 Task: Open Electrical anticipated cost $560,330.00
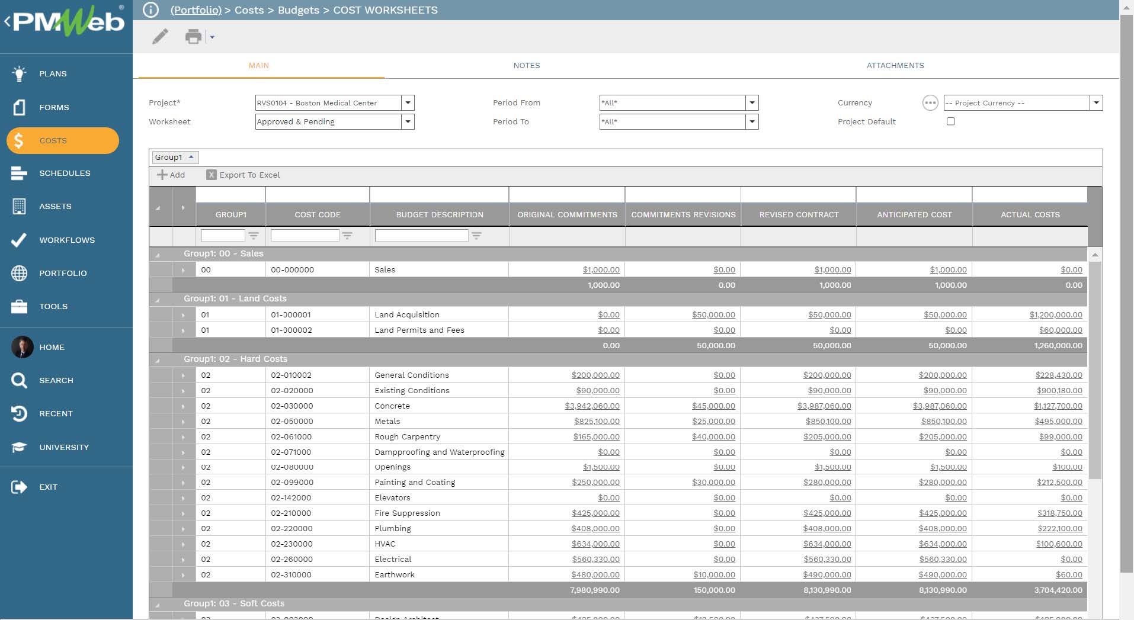coord(943,560)
